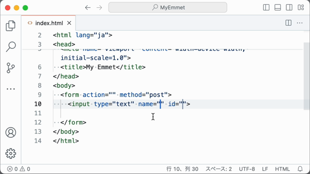Open the Search view icon
The width and height of the screenshot is (310, 174).
(x=11, y=47)
